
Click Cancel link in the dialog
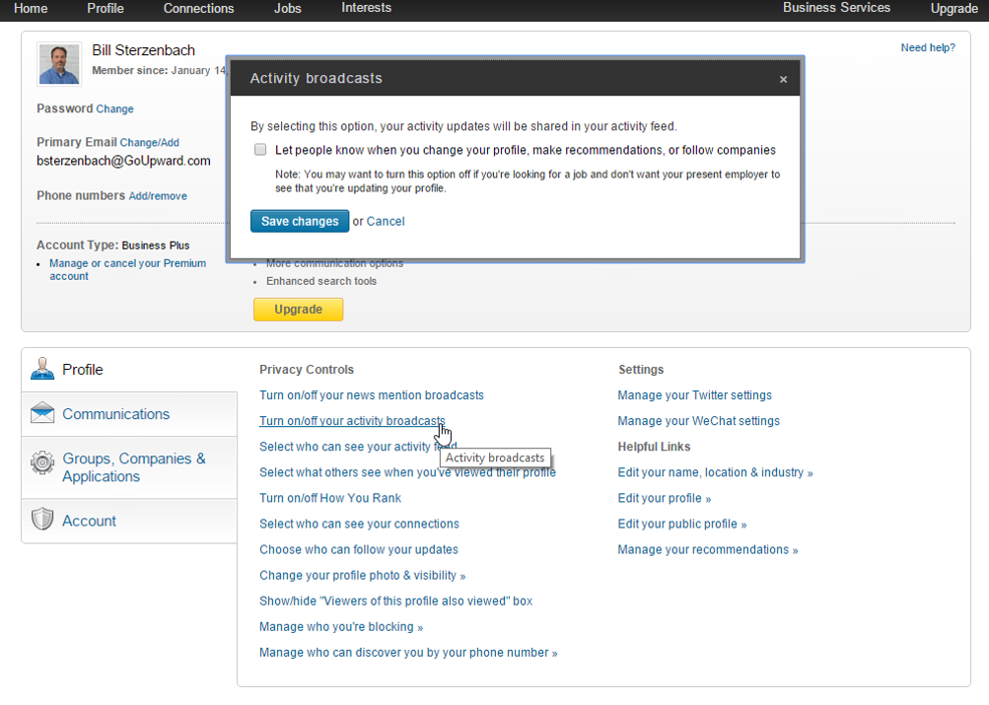tap(386, 222)
